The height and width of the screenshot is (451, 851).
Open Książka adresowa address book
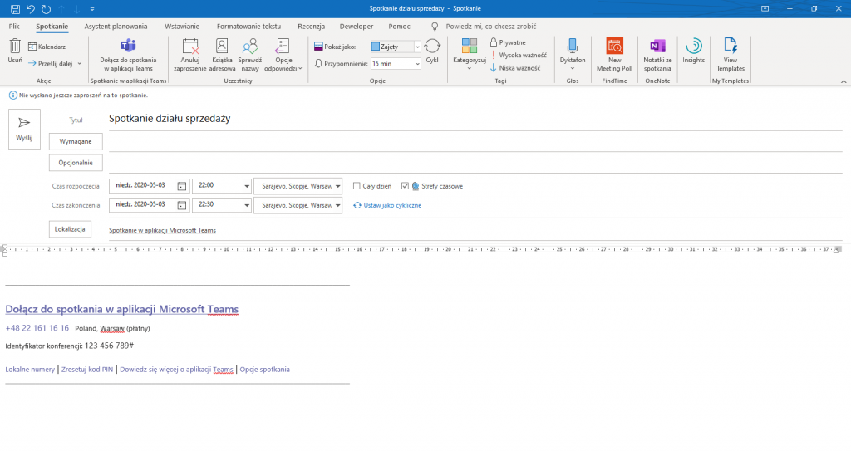pos(222,47)
